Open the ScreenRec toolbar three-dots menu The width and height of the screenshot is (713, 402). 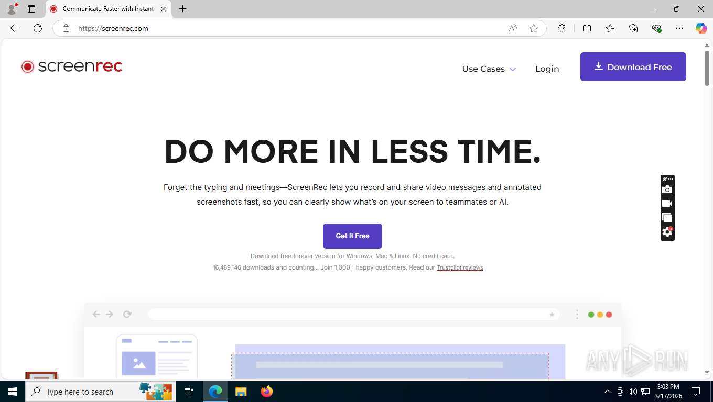[671, 179]
